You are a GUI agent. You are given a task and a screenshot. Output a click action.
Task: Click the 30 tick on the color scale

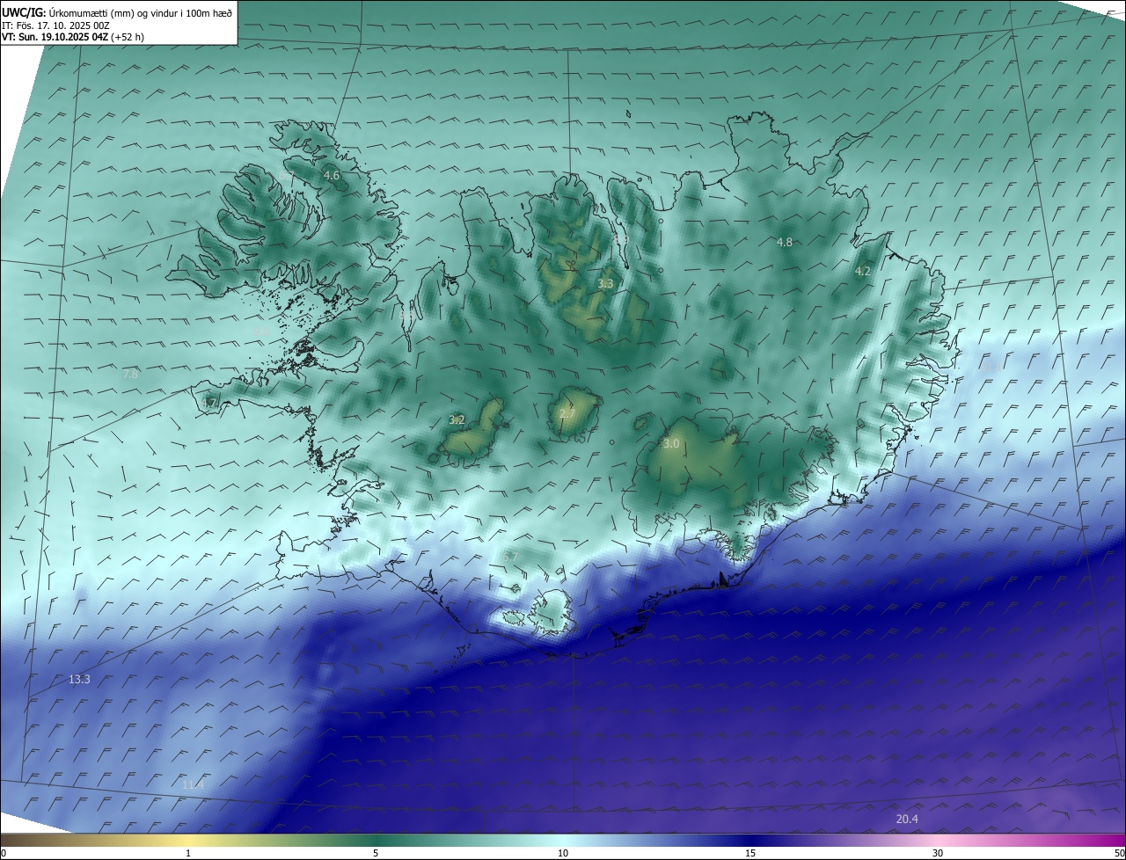(938, 854)
